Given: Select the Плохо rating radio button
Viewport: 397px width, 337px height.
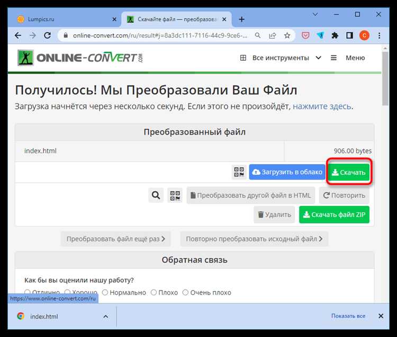Looking at the screenshot, I should (154, 292).
